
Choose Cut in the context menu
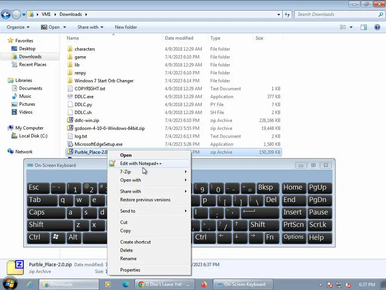click(150, 222)
